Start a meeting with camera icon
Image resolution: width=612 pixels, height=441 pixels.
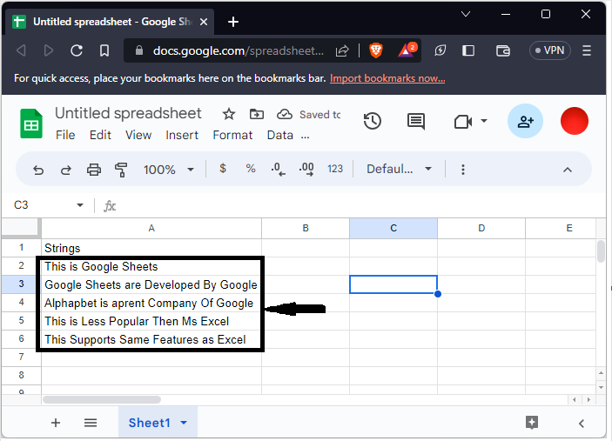463,122
